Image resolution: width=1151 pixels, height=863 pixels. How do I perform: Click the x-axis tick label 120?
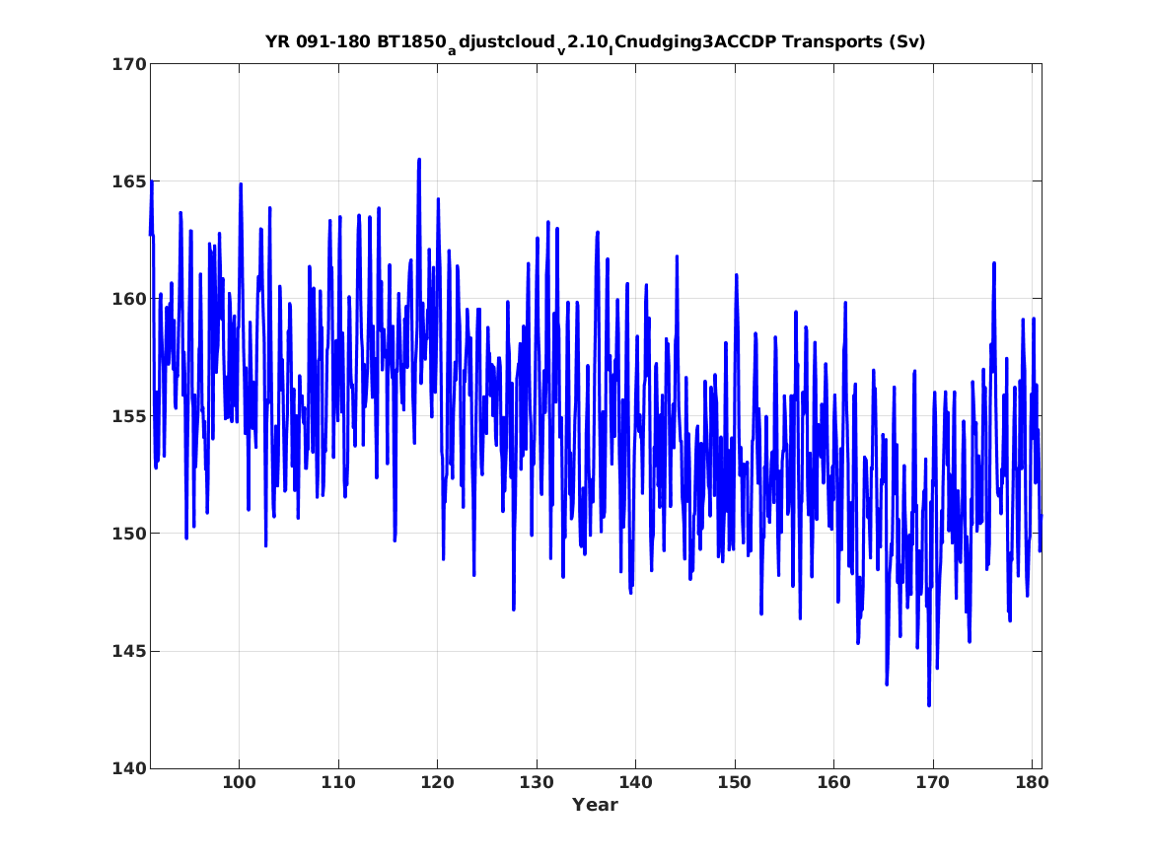coord(438,783)
